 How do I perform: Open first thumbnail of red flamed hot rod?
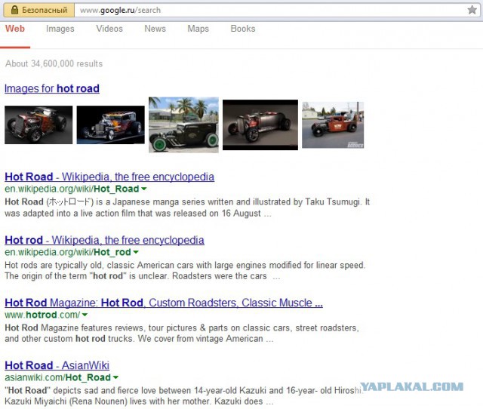(x=38, y=125)
